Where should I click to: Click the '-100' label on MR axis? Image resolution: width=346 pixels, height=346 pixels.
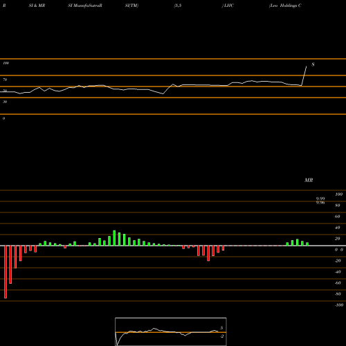pos(339,305)
